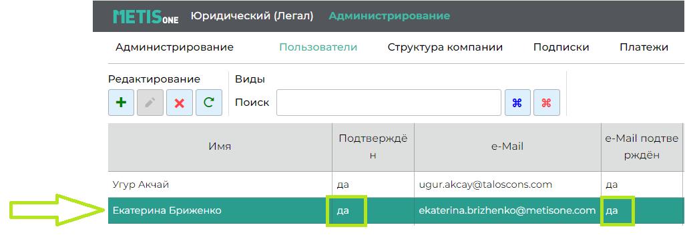Click the red command-symbol clear icon
This screenshot has height=243, width=685.
[x=547, y=103]
